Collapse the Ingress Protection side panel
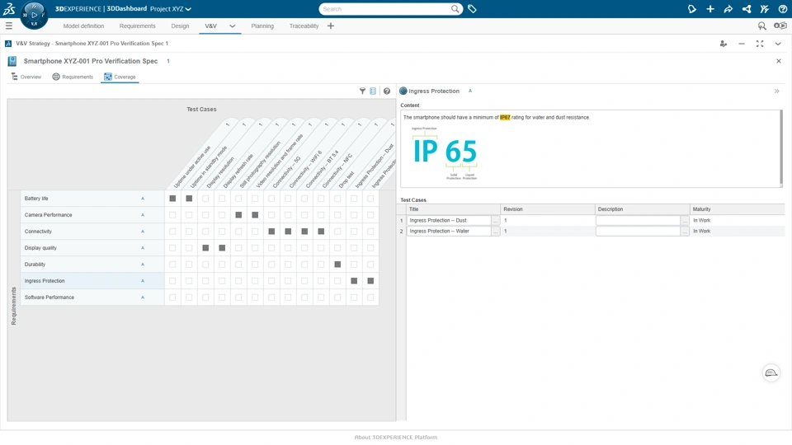Viewport: 792px width, 445px height. pyautogui.click(x=777, y=91)
